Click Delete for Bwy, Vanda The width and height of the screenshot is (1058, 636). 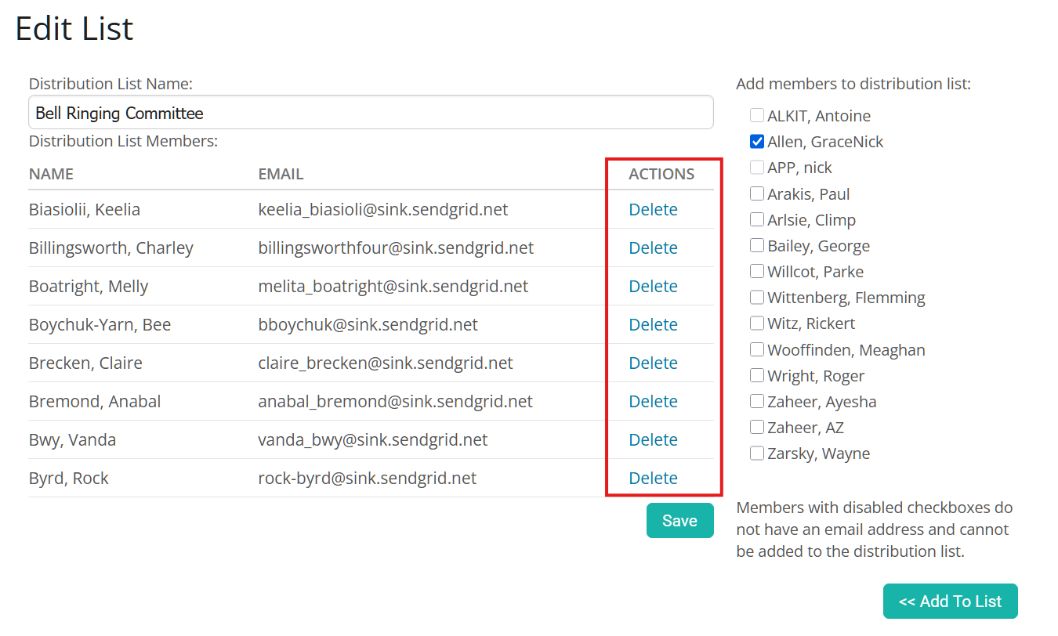coord(653,440)
